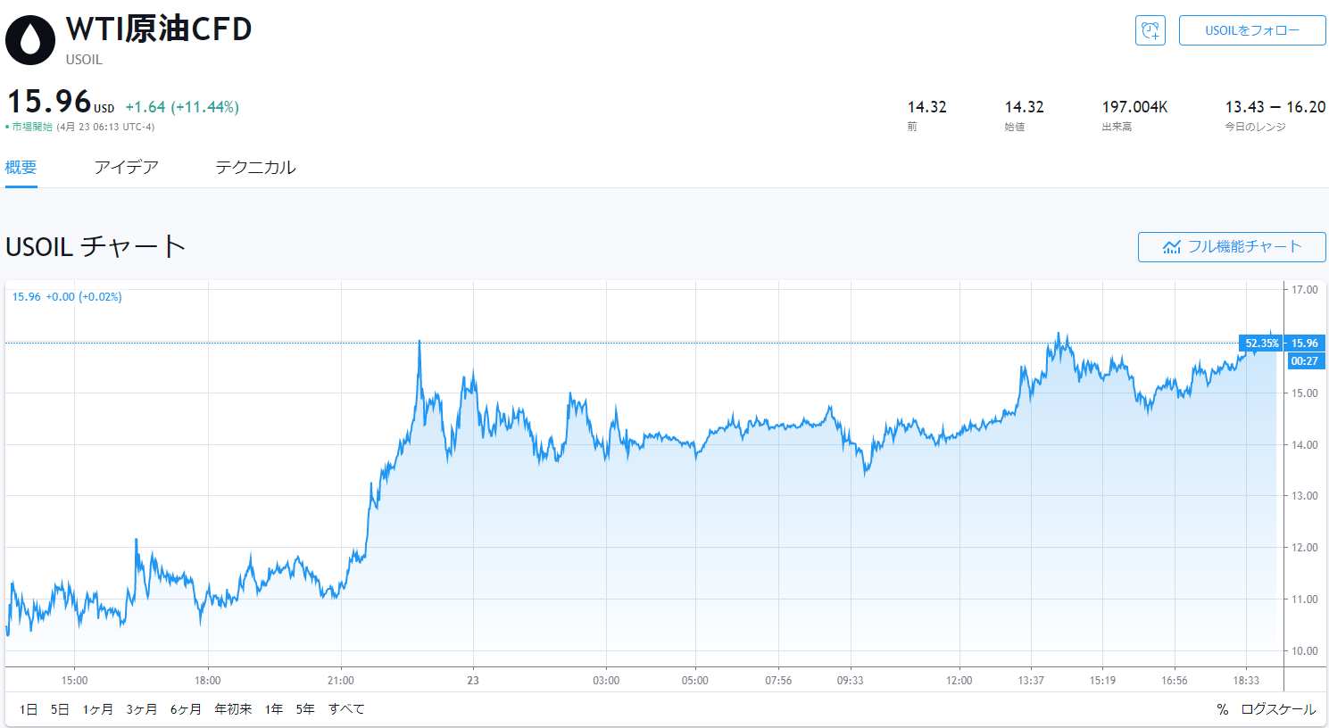Viewport: 1329px width, 728px height.
Task: Open the テクニカル tab
Action: [255, 168]
